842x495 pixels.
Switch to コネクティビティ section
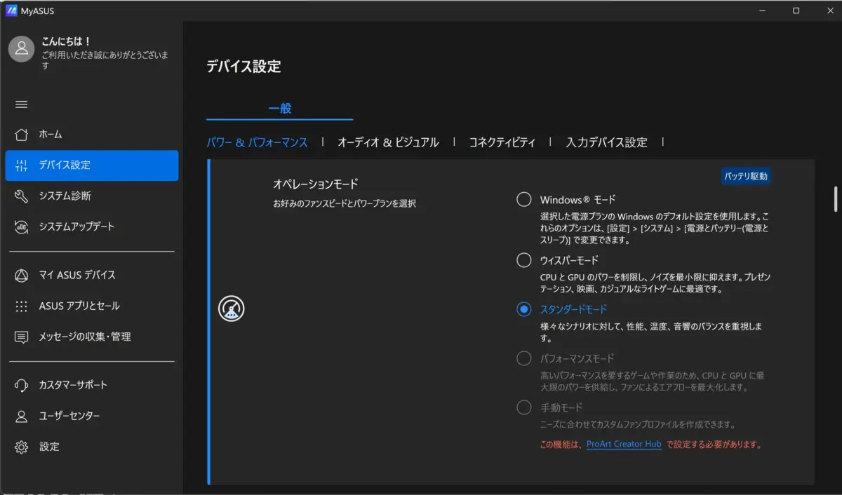(x=502, y=142)
